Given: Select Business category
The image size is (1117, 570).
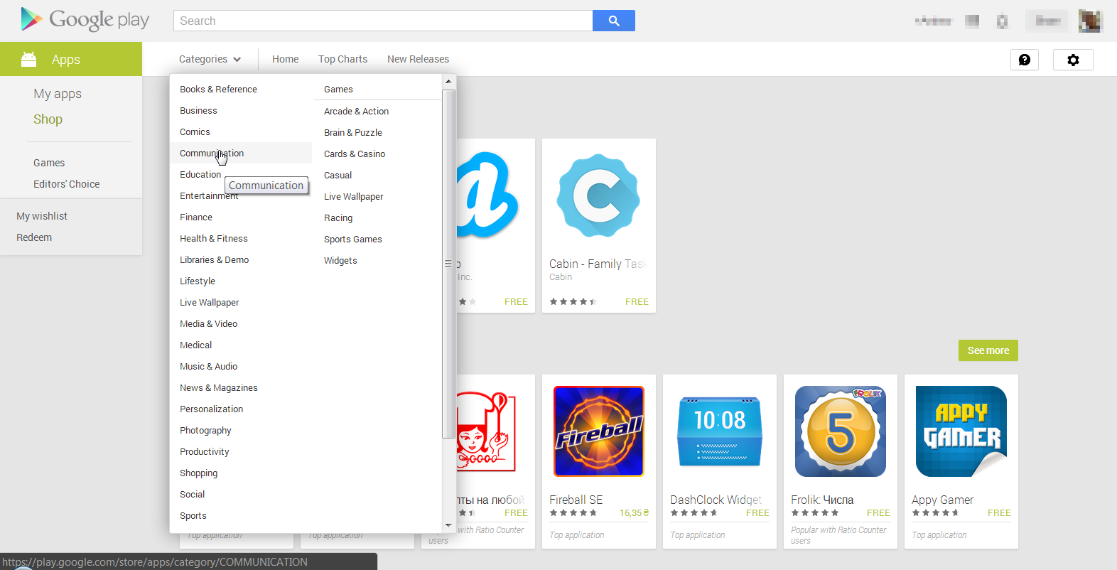Looking at the screenshot, I should click(198, 110).
